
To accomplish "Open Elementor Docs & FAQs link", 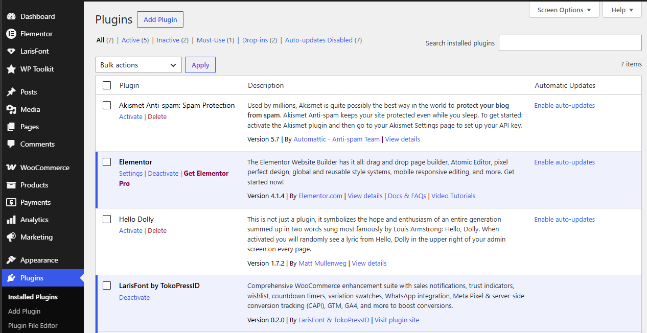I will tap(407, 196).
